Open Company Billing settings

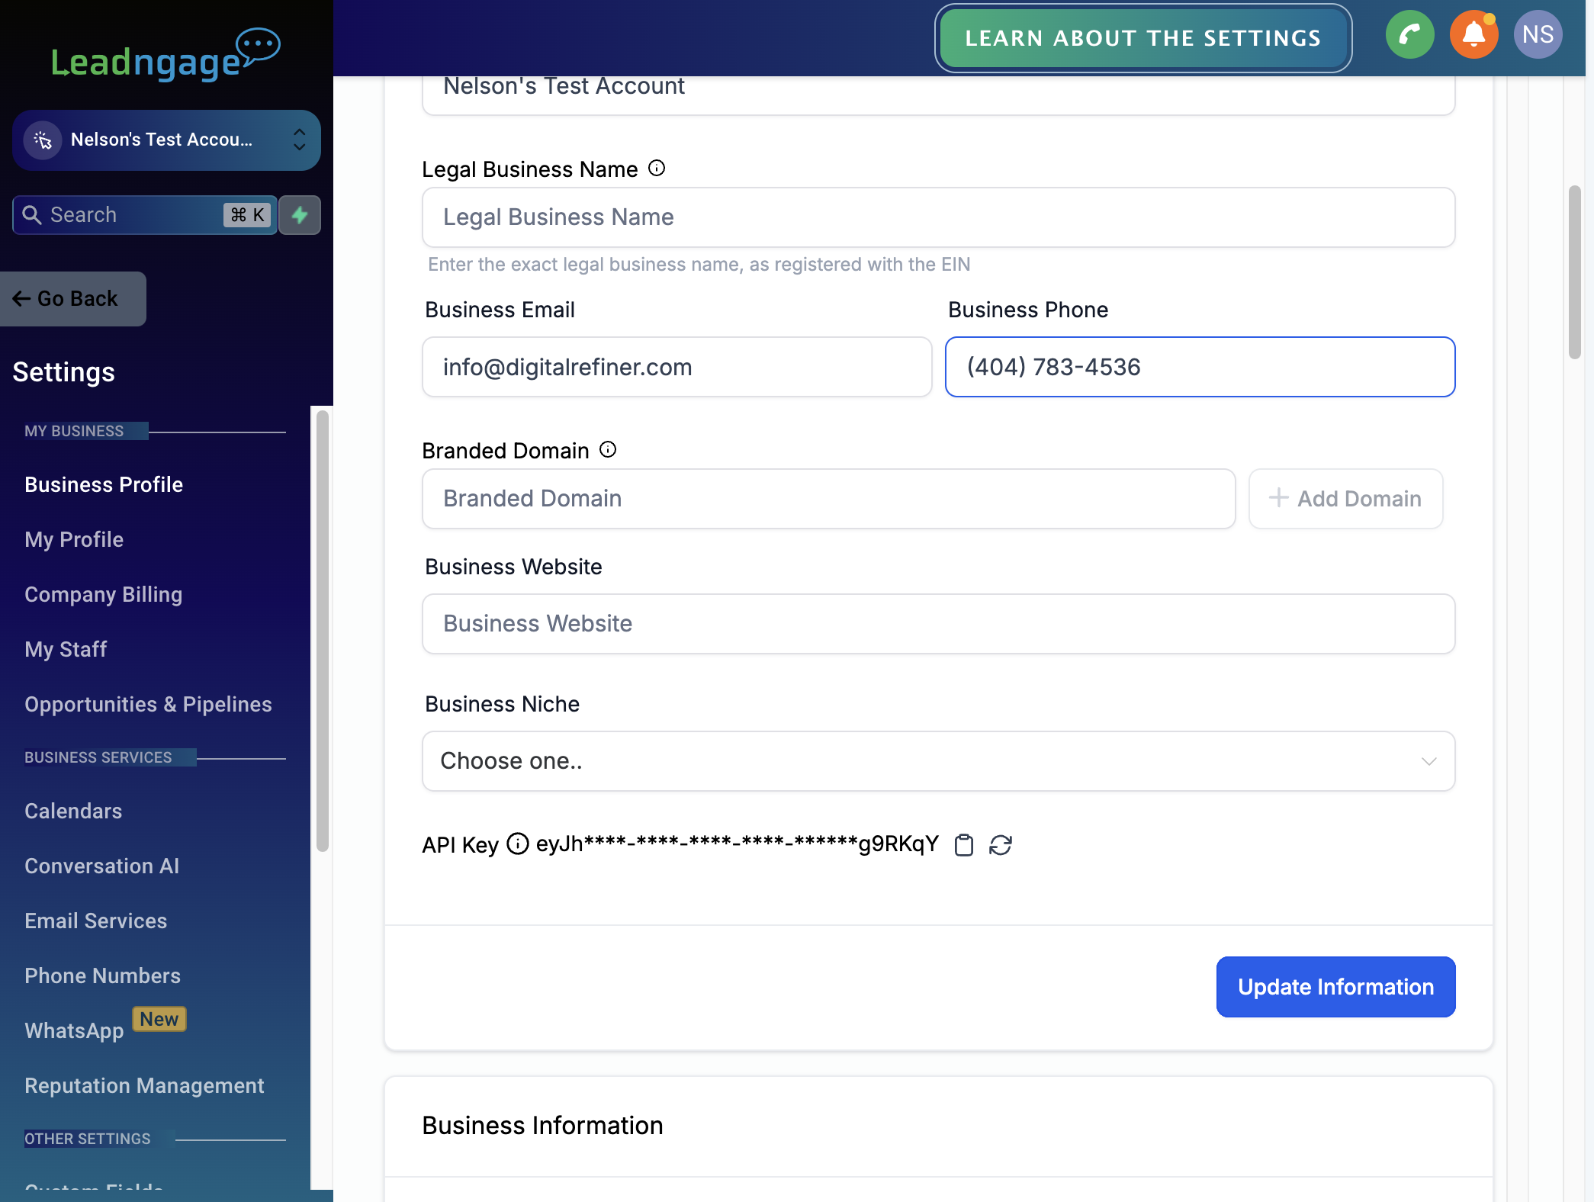click(x=104, y=595)
